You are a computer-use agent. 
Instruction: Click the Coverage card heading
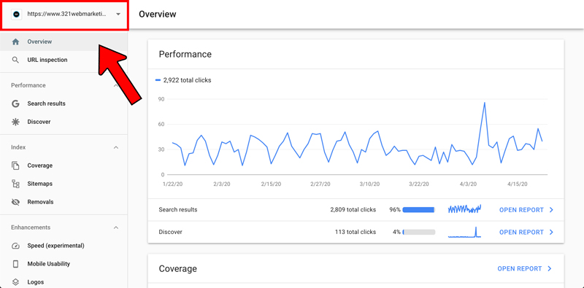click(178, 268)
